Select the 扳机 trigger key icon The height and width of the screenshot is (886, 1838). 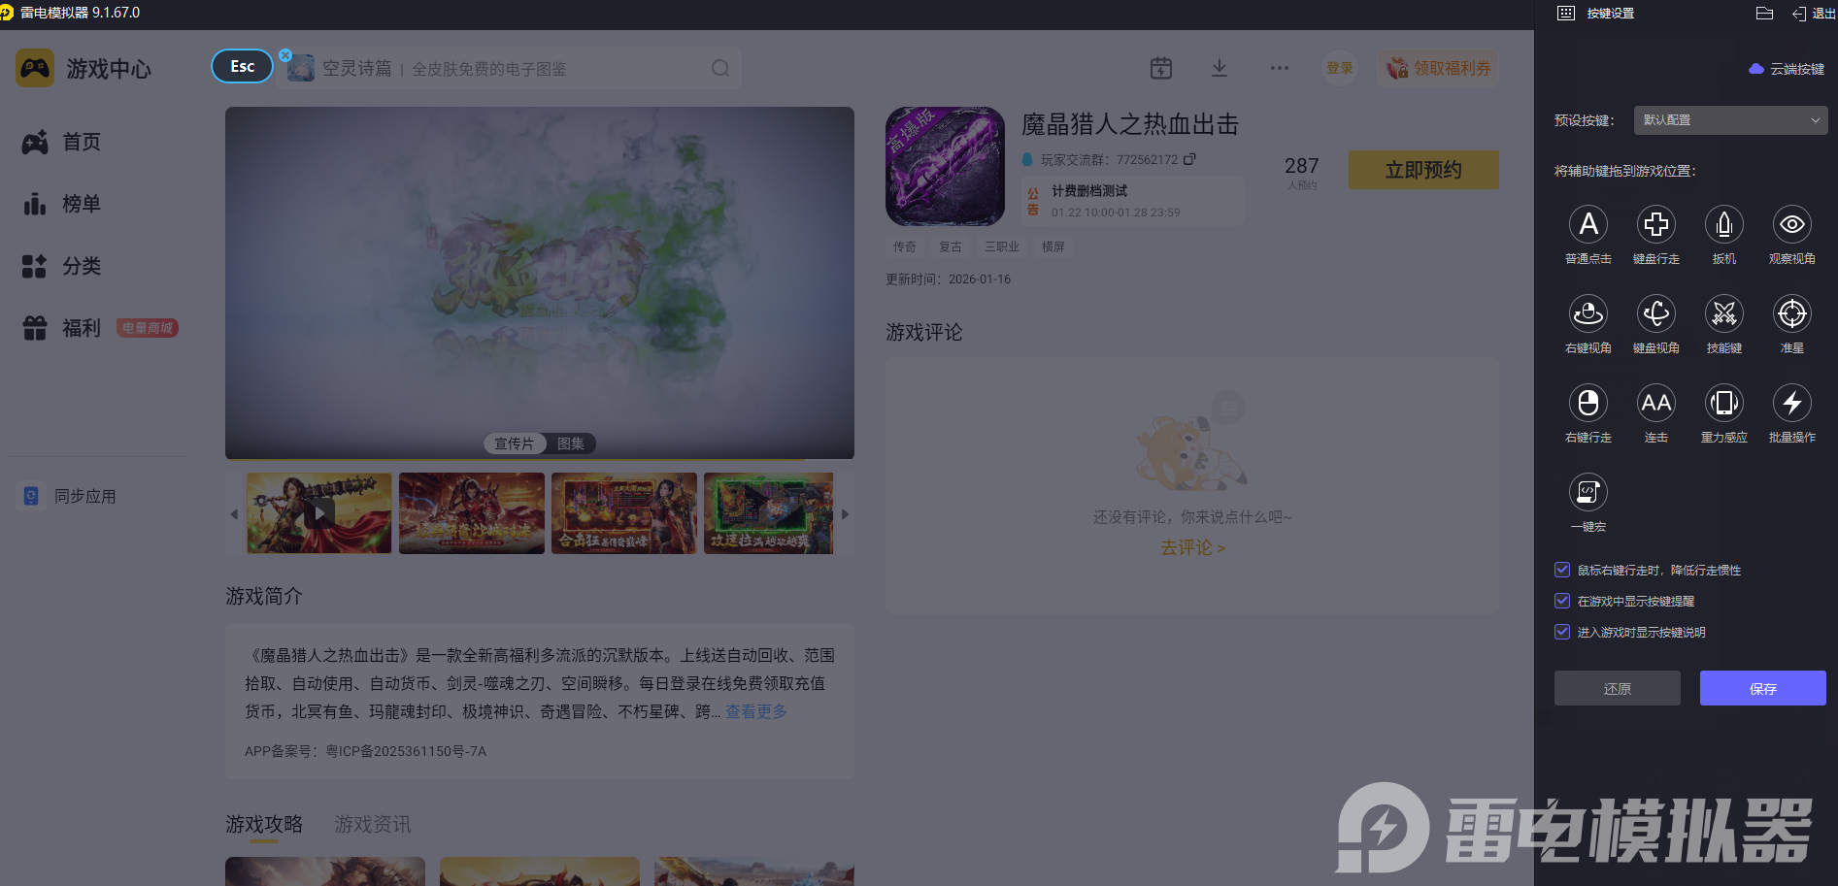(1724, 225)
